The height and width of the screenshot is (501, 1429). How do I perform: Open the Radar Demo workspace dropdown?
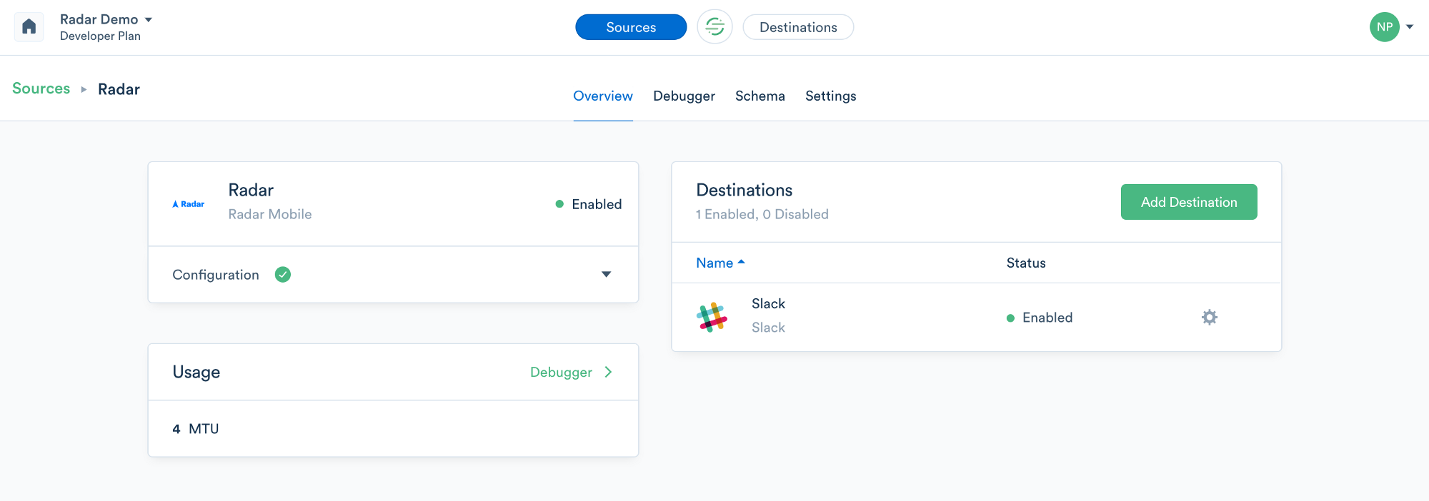pyautogui.click(x=106, y=19)
